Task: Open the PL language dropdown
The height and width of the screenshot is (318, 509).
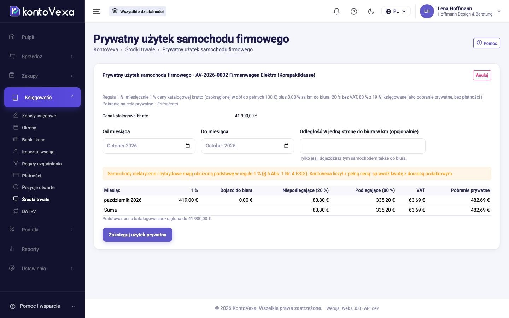Action: coord(396,11)
